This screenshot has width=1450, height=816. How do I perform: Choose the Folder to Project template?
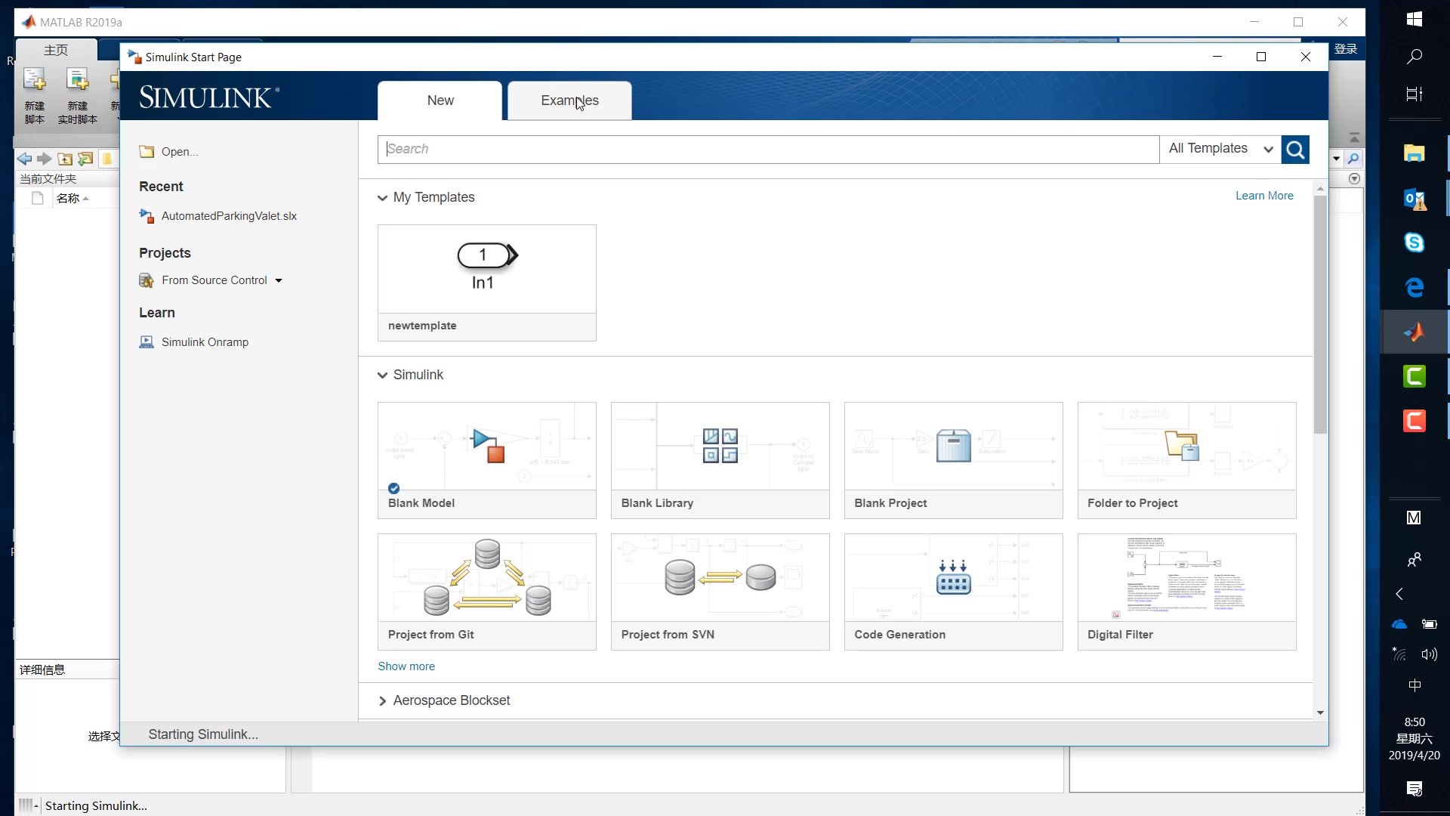pos(1186,460)
